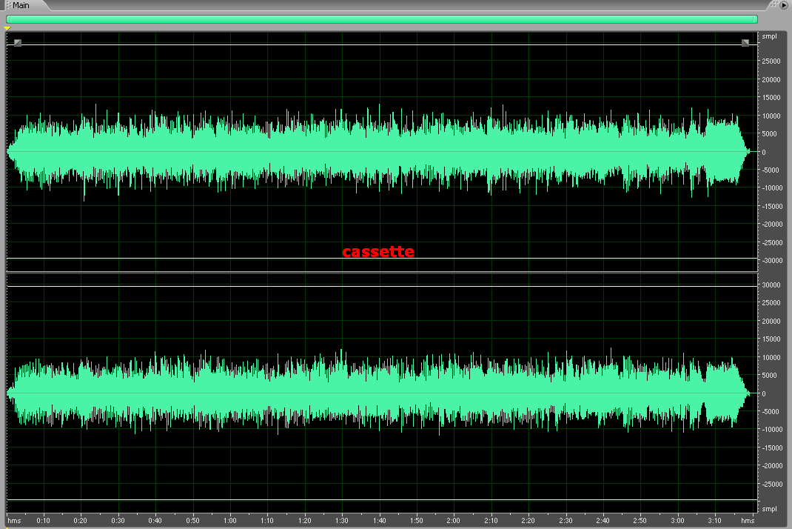
Task: Click the 0 value on lower channel ruler
Action: point(764,393)
